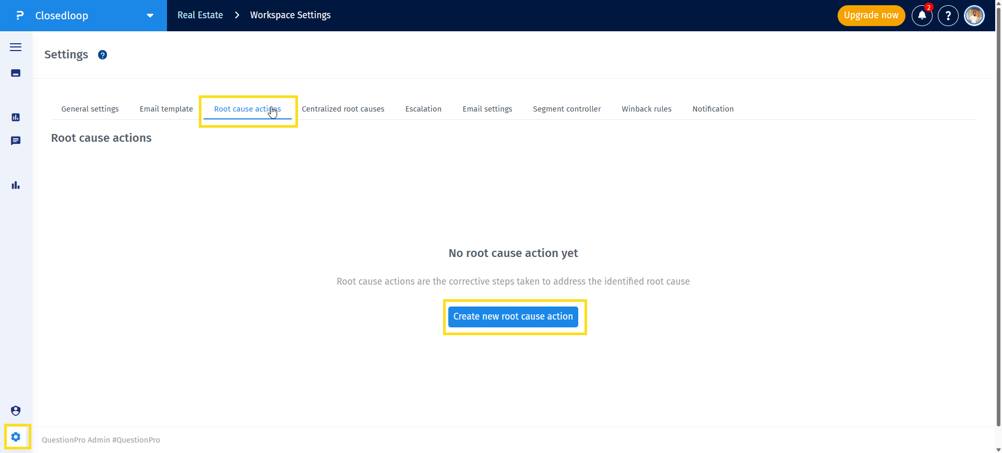Open the user profile avatar

coord(974,16)
